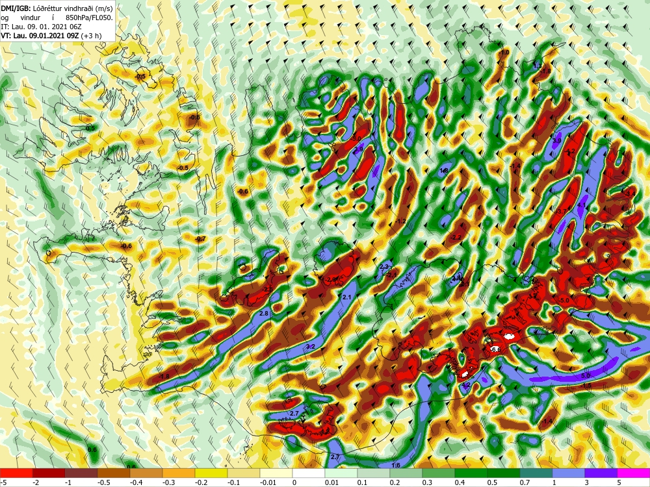
Task: Click the '-1.2' value label
Action: tap(401, 221)
